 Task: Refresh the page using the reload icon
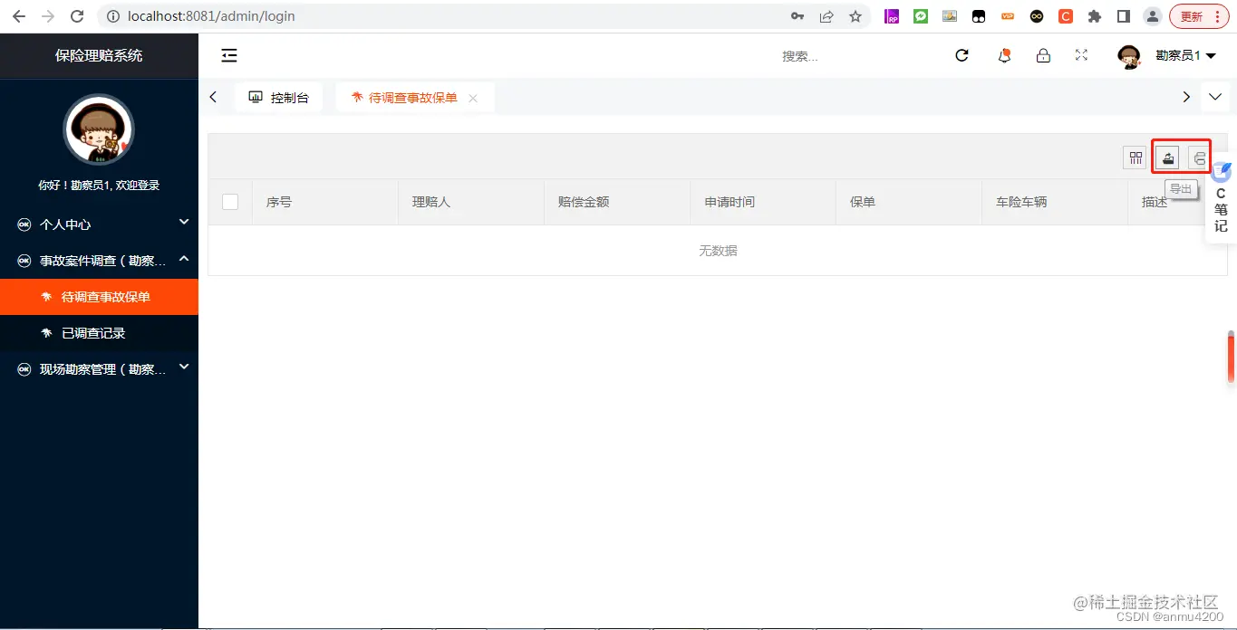[962, 55]
